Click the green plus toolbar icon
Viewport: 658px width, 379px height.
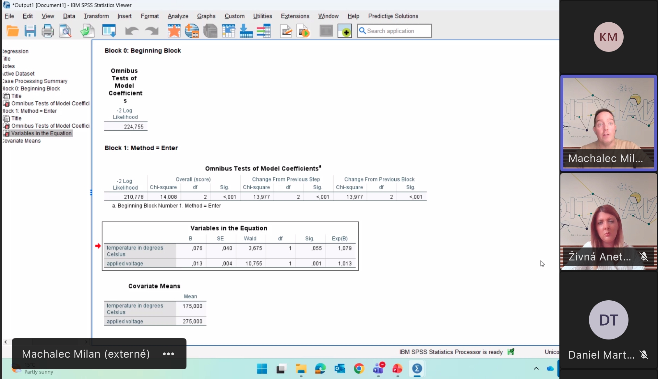[x=345, y=31]
